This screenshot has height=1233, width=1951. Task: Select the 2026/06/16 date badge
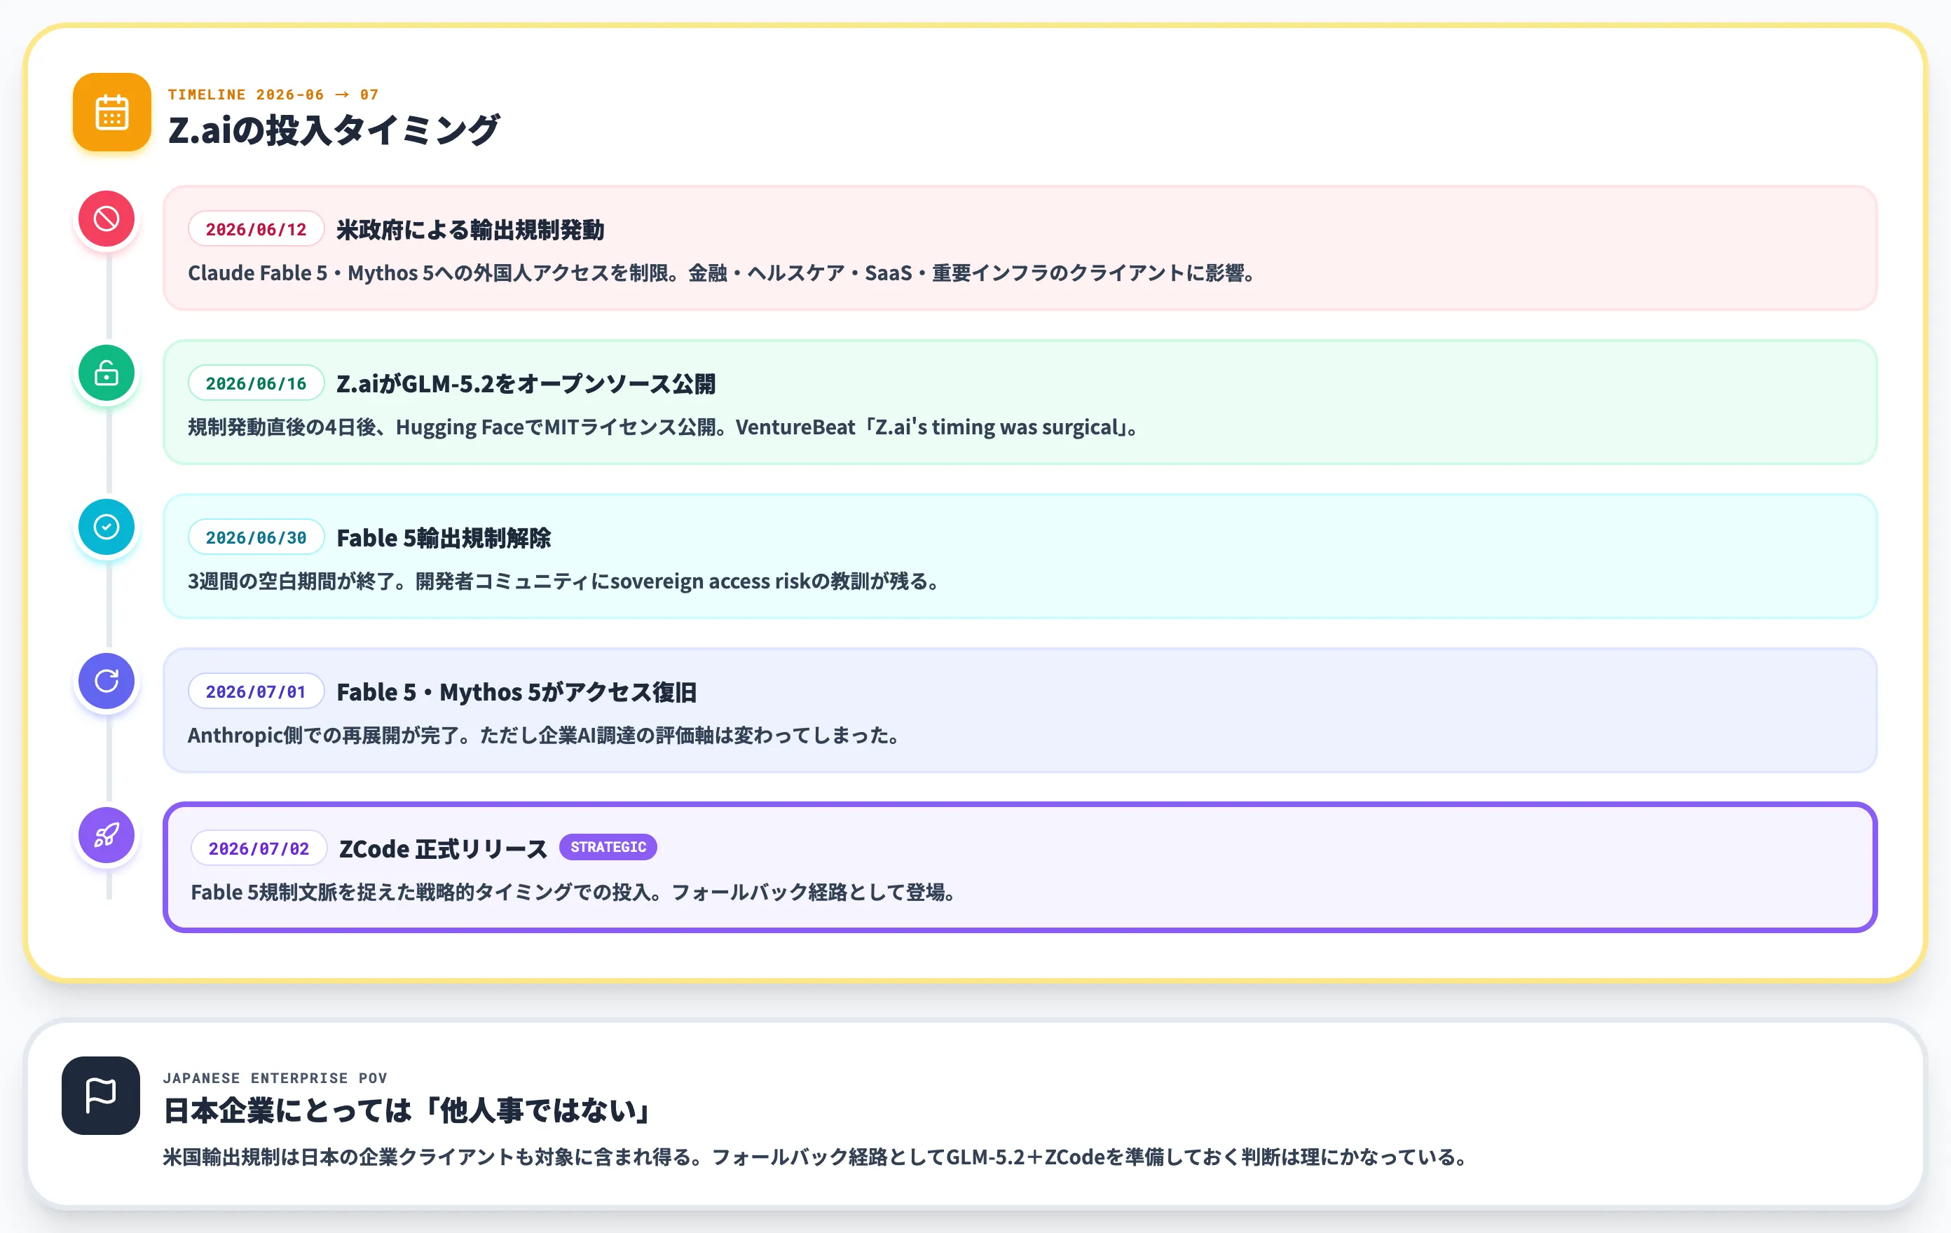pos(256,383)
